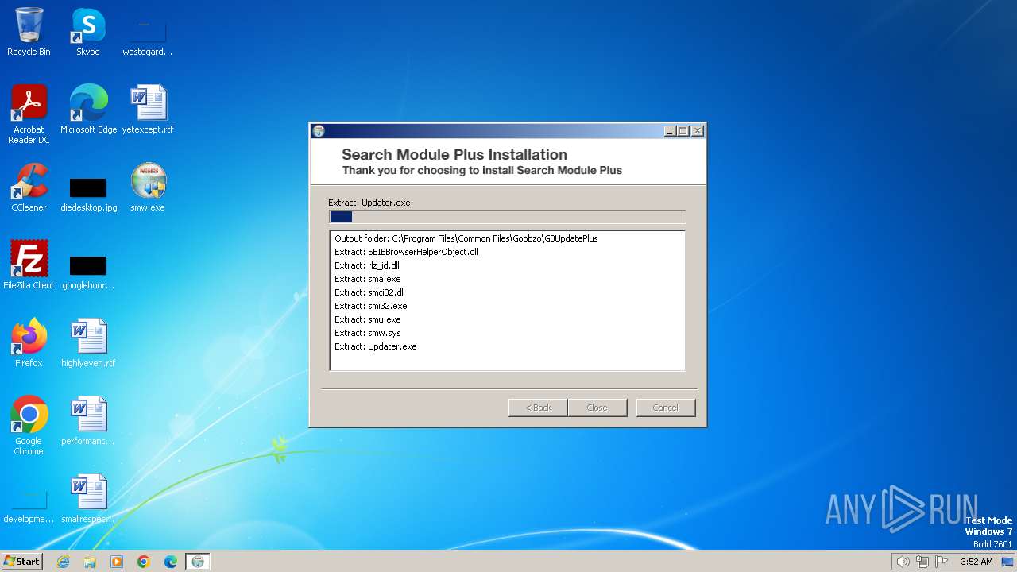Open Chrome from the taskbar
The image size is (1017, 572).
click(144, 562)
